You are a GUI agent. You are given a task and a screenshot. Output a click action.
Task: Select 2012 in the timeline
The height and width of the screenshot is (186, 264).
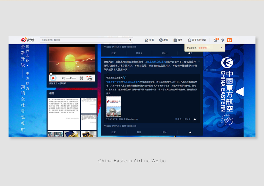pos(208,66)
